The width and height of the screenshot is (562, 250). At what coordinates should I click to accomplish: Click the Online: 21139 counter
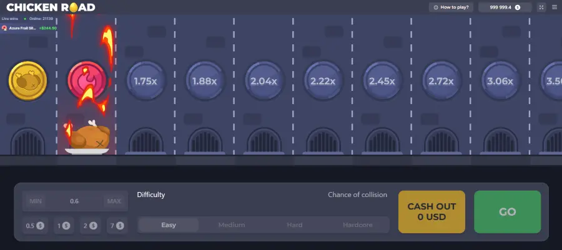(41, 19)
